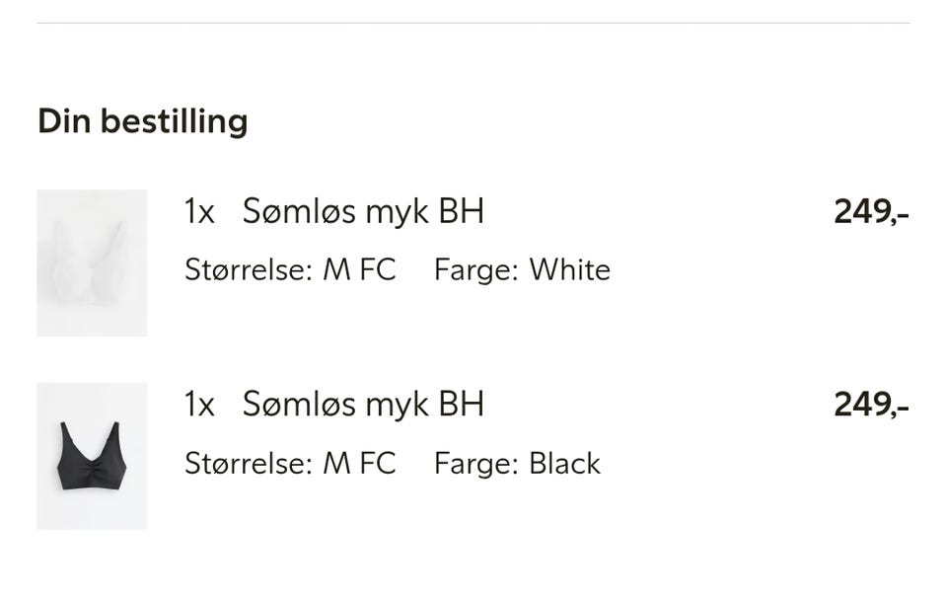Click the M FC size value of the white item
The width and height of the screenshot is (947, 599).
pyautogui.click(x=359, y=270)
